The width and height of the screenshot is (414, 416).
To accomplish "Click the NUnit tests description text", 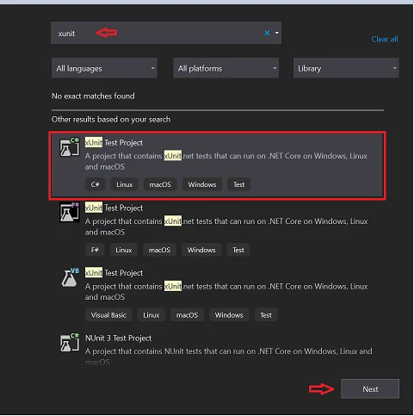I will [x=229, y=357].
